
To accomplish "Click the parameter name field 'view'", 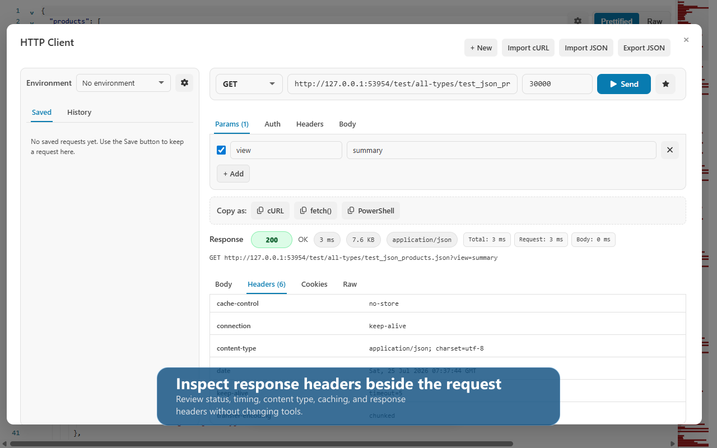I will click(x=286, y=150).
